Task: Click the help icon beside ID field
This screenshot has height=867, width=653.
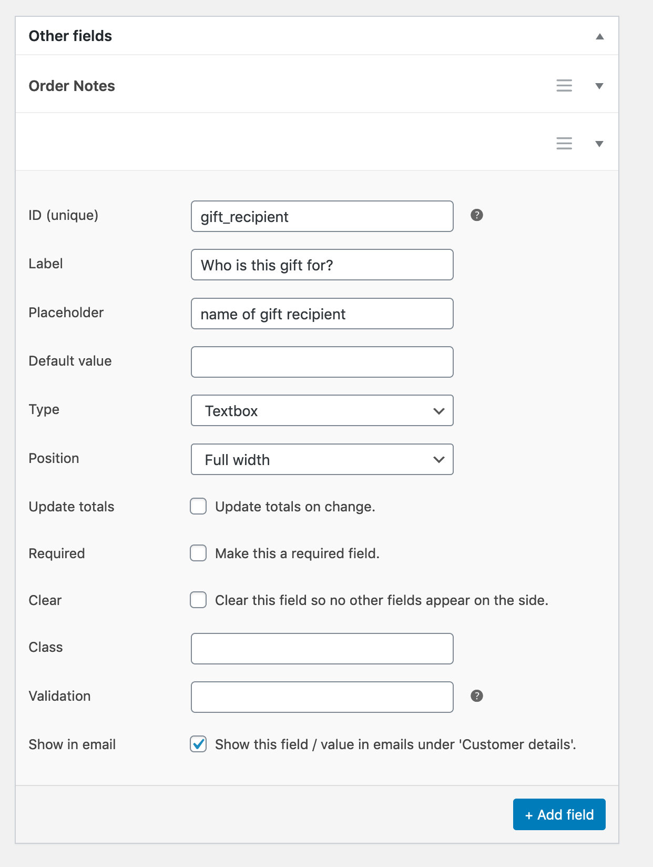Action: [x=476, y=215]
